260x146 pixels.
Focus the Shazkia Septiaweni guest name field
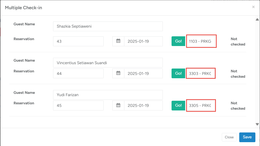[108, 26]
